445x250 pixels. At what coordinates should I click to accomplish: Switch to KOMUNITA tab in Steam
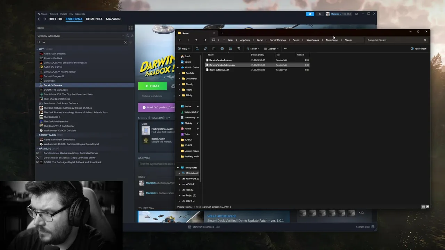click(94, 19)
